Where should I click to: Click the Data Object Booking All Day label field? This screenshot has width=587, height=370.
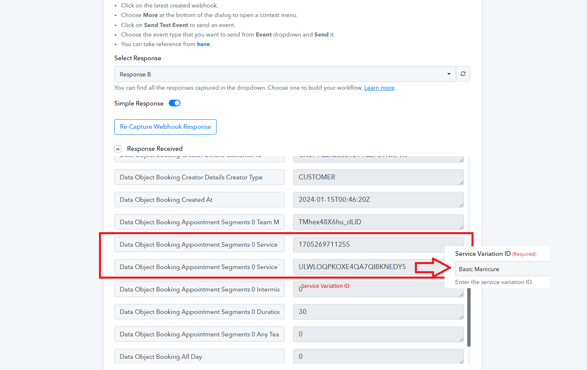[200, 356]
